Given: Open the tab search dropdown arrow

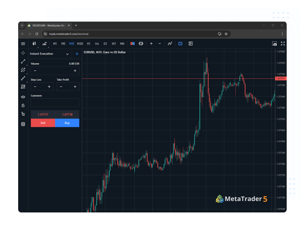Looking at the screenshot, I should point(22,26).
